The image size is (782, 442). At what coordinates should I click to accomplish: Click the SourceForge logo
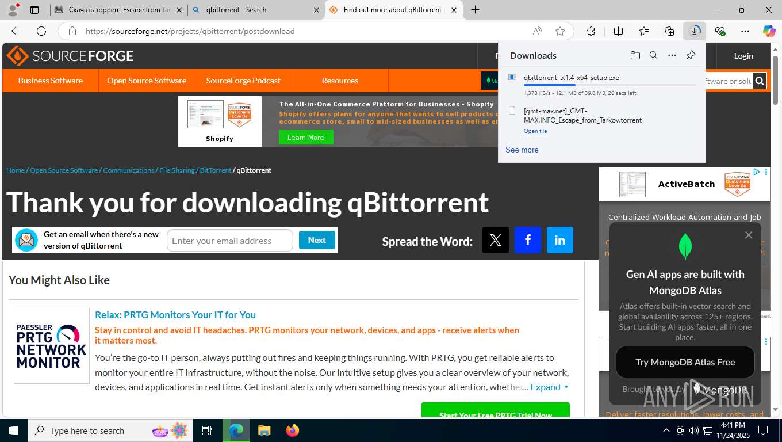click(70, 56)
